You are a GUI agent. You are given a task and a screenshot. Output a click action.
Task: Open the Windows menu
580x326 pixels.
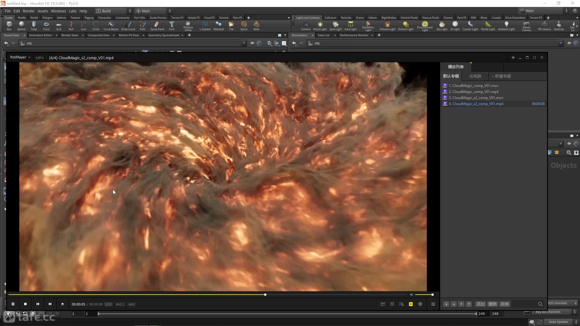point(58,11)
